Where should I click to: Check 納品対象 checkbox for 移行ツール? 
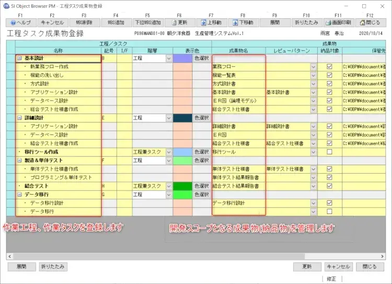pyautogui.click(x=329, y=152)
